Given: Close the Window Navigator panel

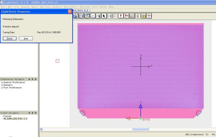Looking at the screenshot, I should [36, 113].
